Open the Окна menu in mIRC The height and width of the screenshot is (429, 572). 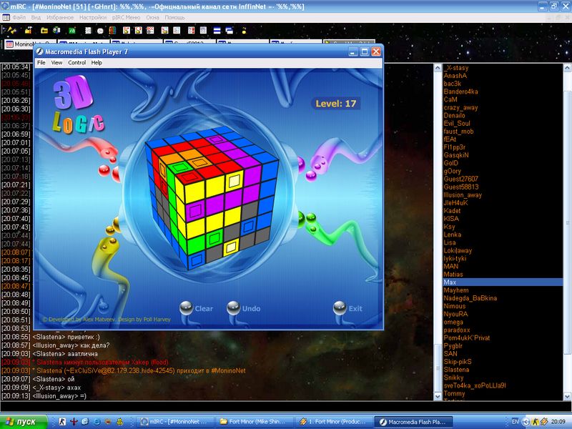152,17
